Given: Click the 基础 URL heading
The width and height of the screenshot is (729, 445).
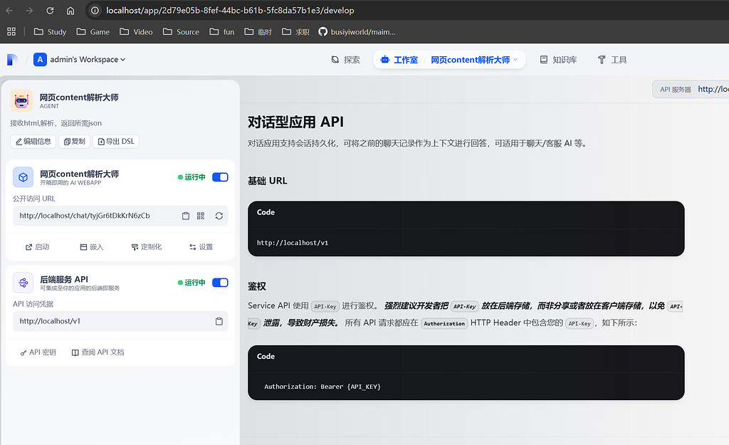Looking at the screenshot, I should click(268, 181).
